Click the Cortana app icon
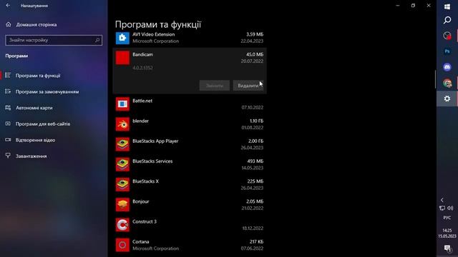The width and height of the screenshot is (458, 257). click(x=122, y=245)
